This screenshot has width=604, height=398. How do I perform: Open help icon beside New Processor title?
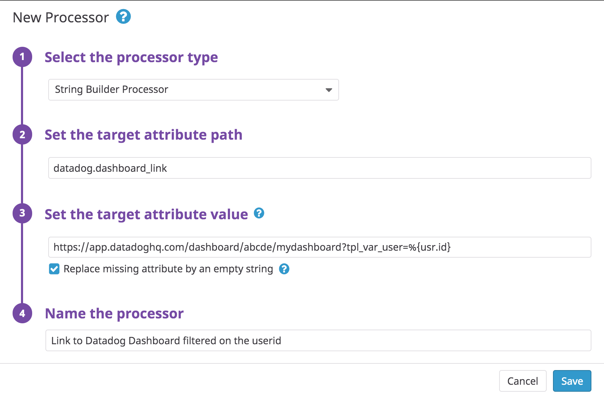click(123, 17)
